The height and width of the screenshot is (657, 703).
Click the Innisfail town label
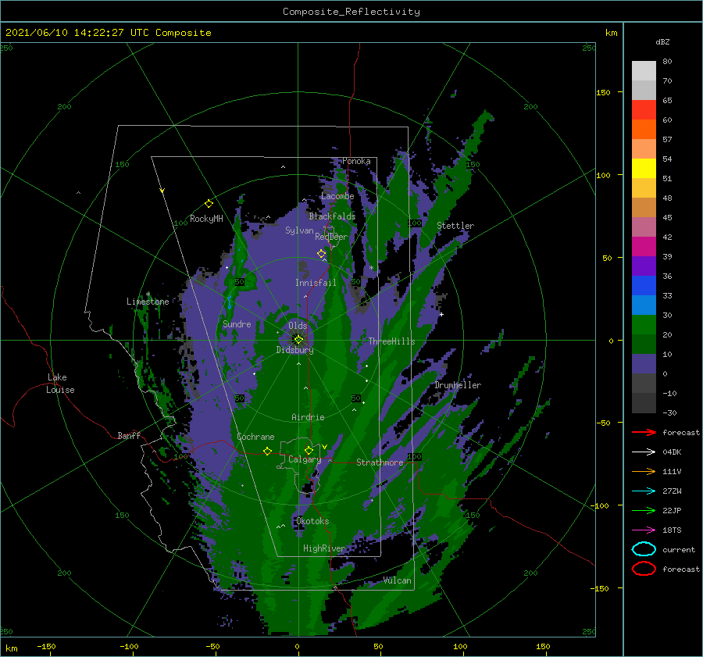316,283
